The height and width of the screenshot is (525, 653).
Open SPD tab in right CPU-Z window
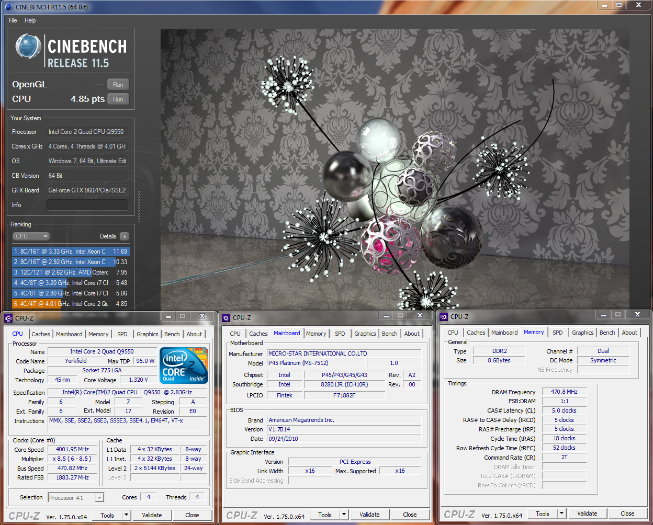point(558,333)
